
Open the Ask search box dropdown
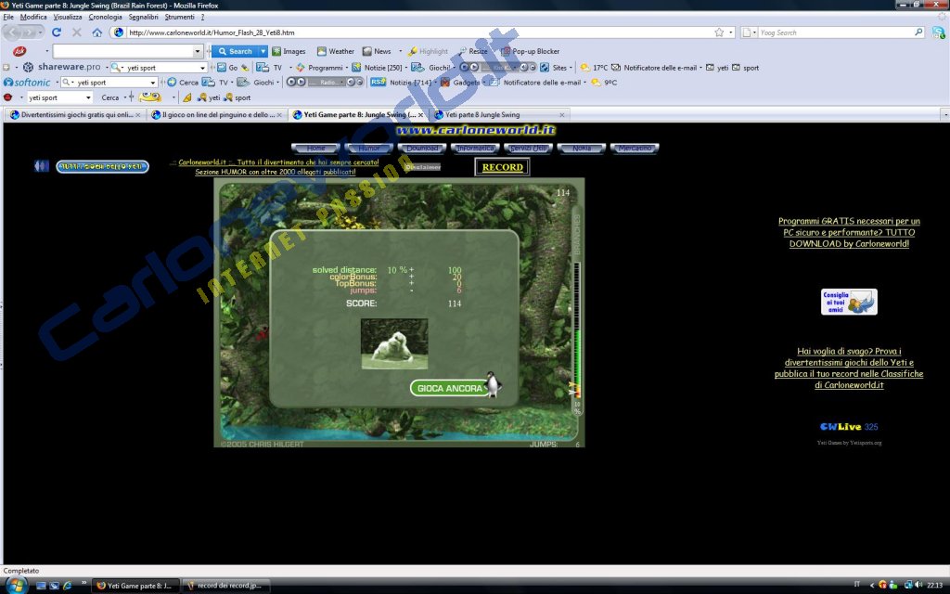(x=198, y=52)
